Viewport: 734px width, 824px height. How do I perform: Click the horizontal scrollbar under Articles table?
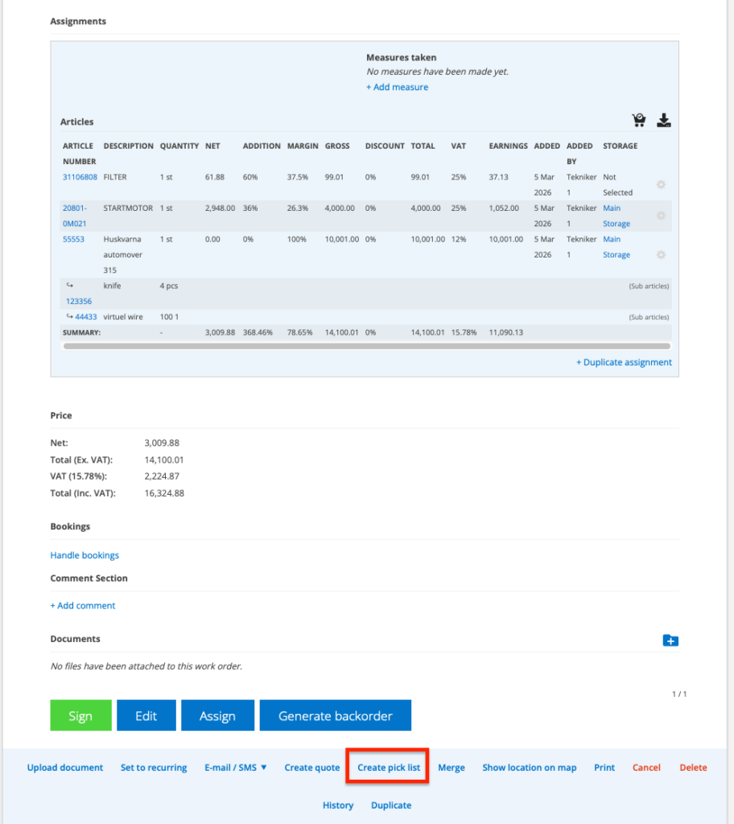pos(366,346)
